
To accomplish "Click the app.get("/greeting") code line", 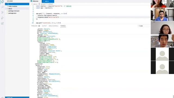I will click(48, 23).
